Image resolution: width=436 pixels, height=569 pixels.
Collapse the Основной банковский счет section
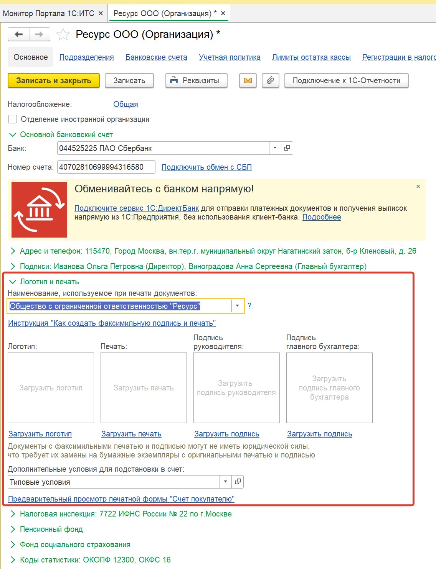tap(13, 134)
